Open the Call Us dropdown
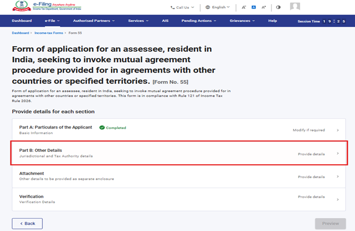This screenshot has width=355, height=231. tap(182, 7)
